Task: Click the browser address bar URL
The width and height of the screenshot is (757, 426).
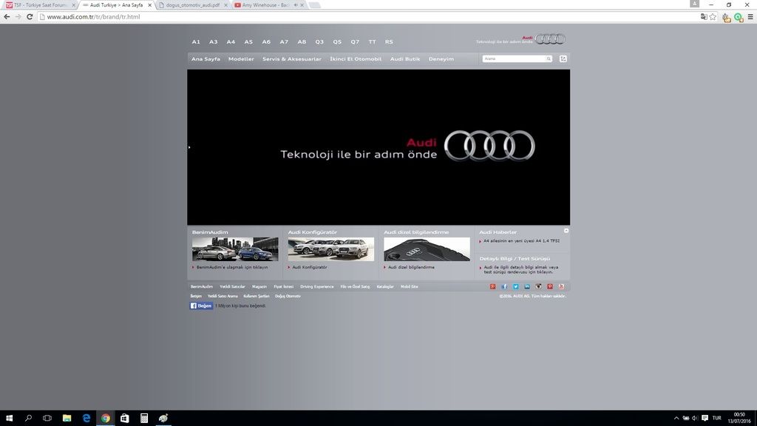Action: pos(93,17)
